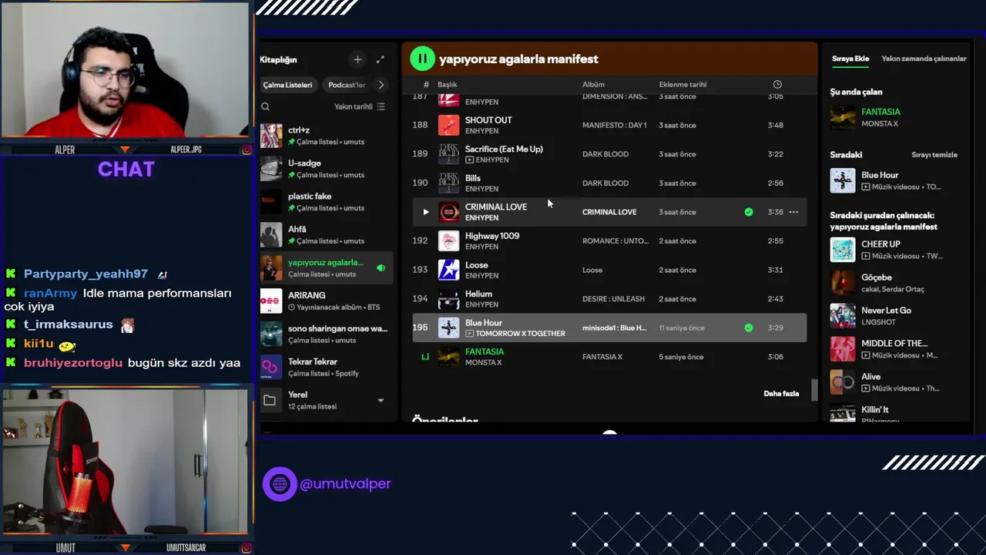
Task: Select the Helium track row
Action: [x=609, y=298]
